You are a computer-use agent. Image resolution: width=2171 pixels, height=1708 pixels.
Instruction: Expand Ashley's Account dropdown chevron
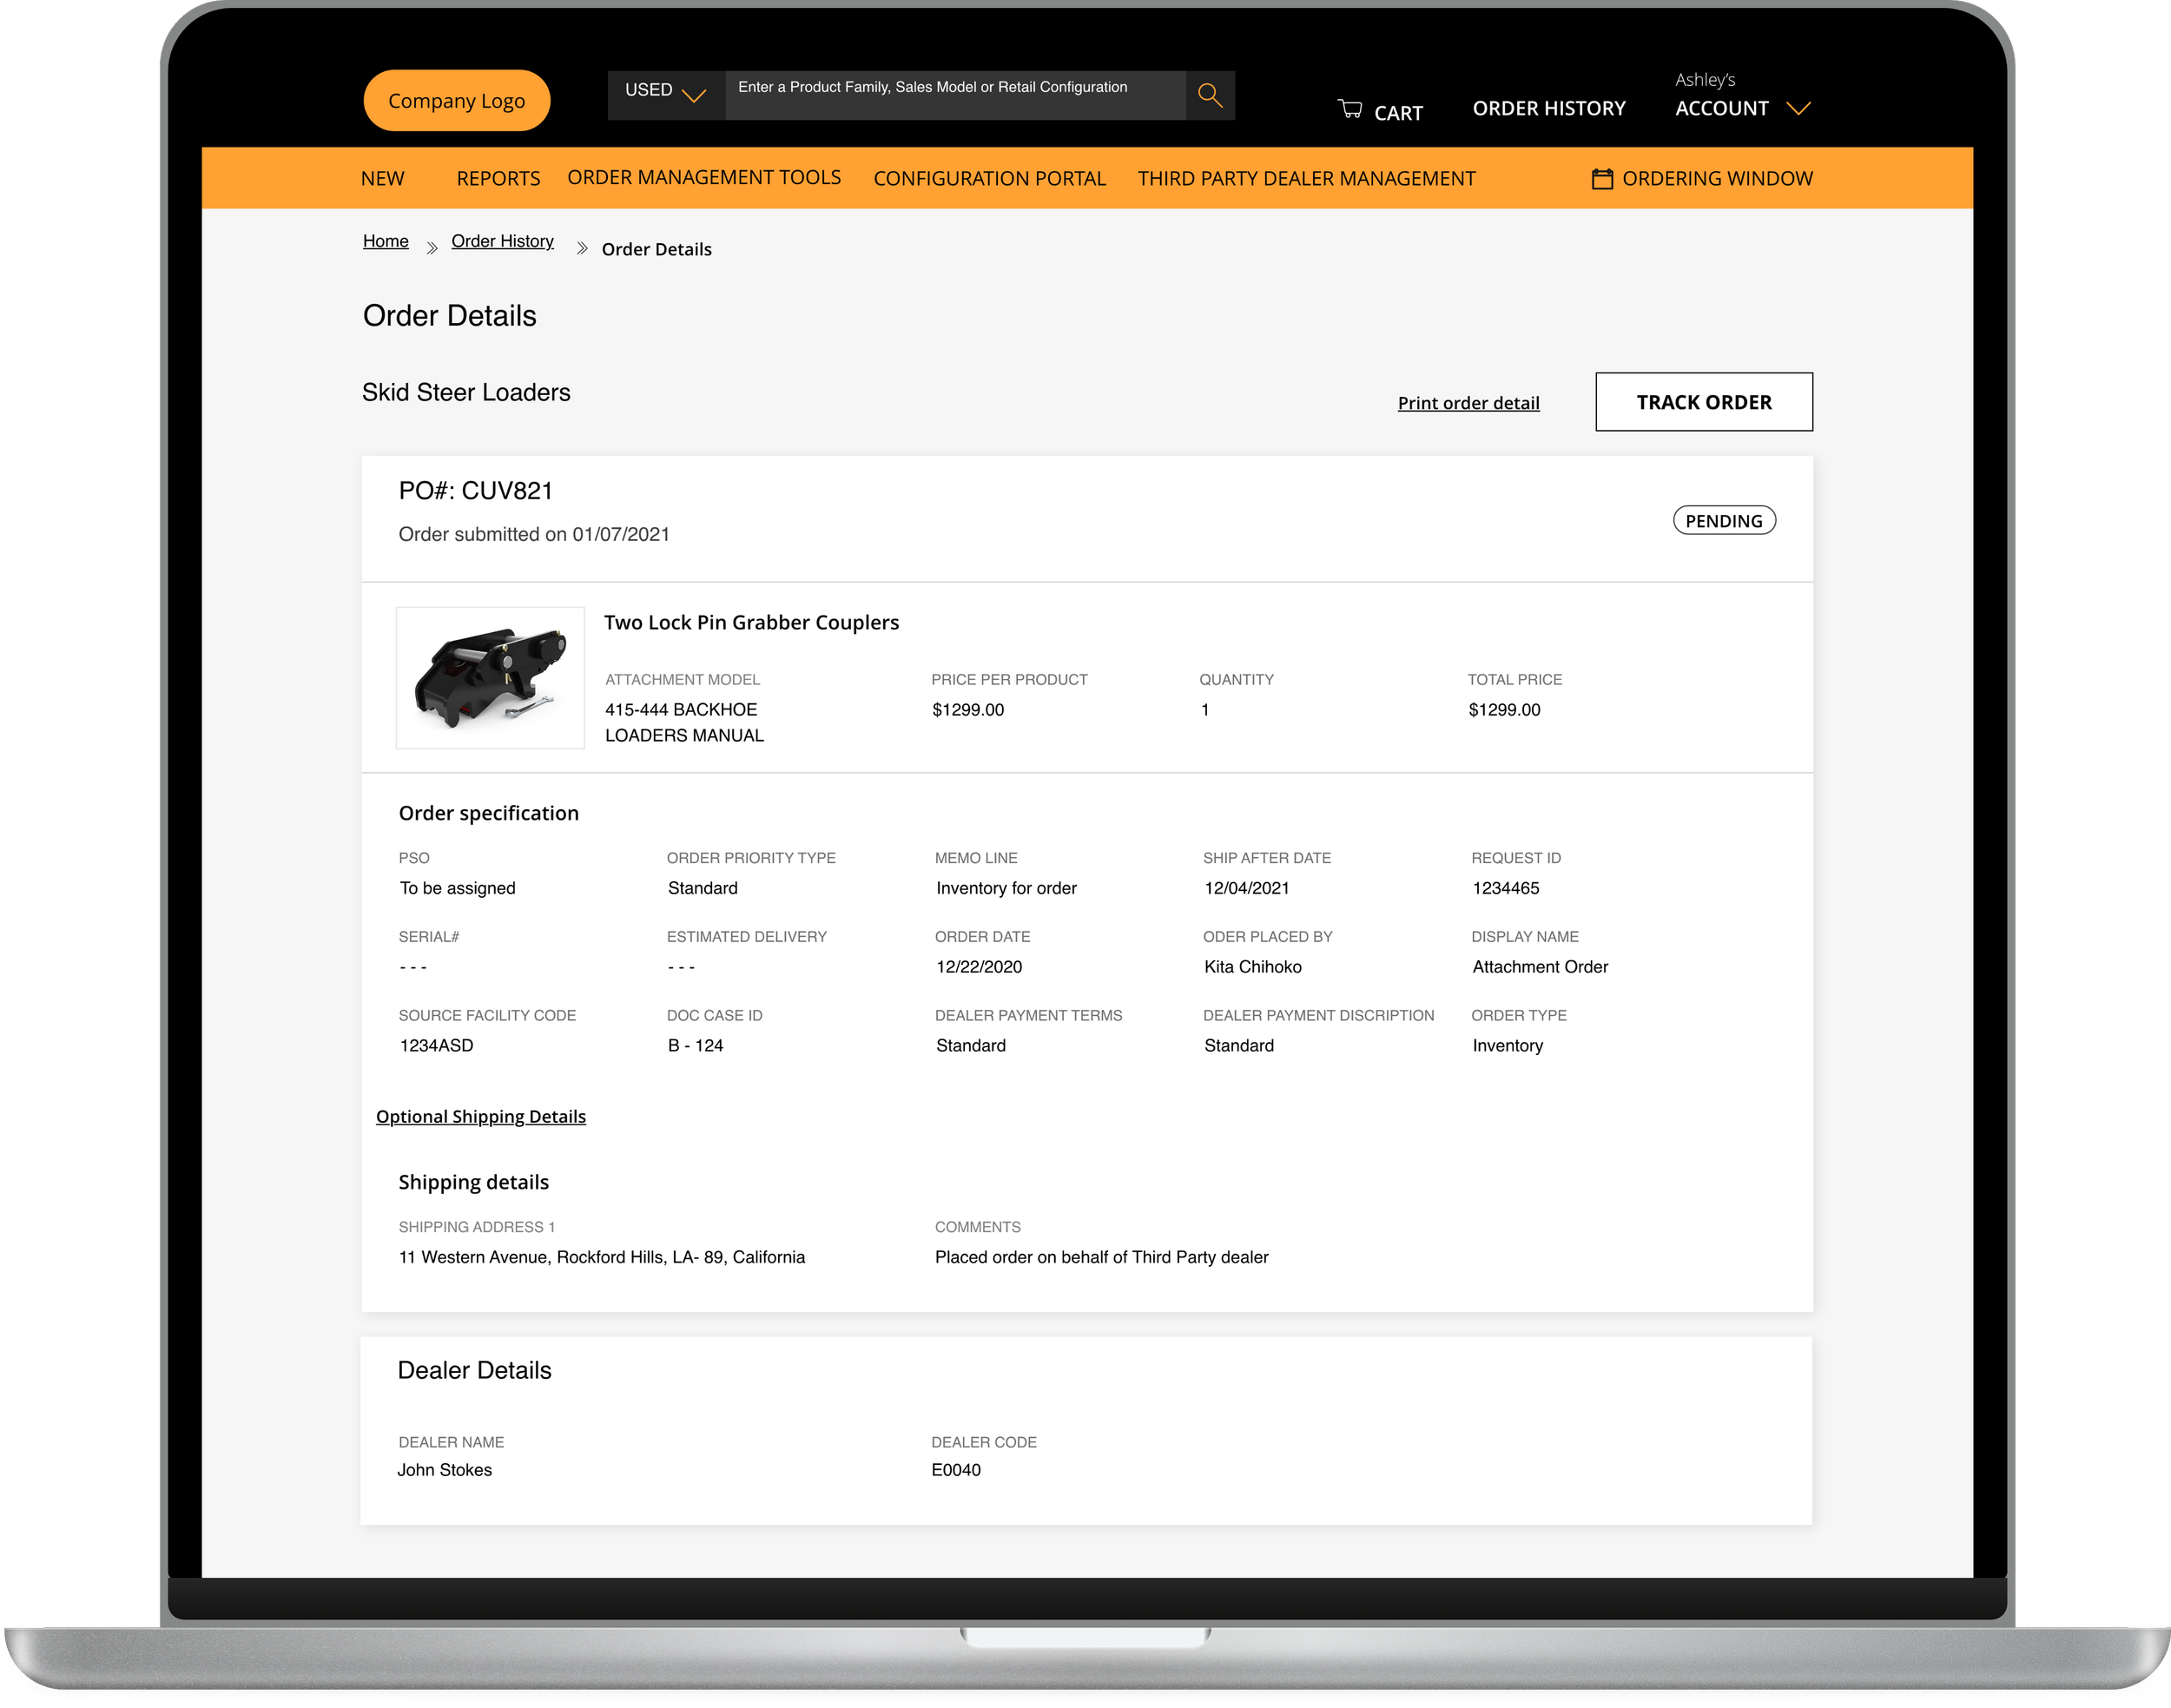tap(1798, 108)
